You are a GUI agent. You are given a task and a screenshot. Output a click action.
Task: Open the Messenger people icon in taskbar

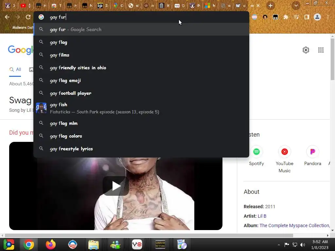point(115,244)
